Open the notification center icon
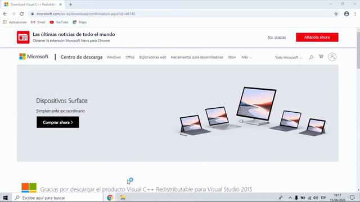 point(352,198)
